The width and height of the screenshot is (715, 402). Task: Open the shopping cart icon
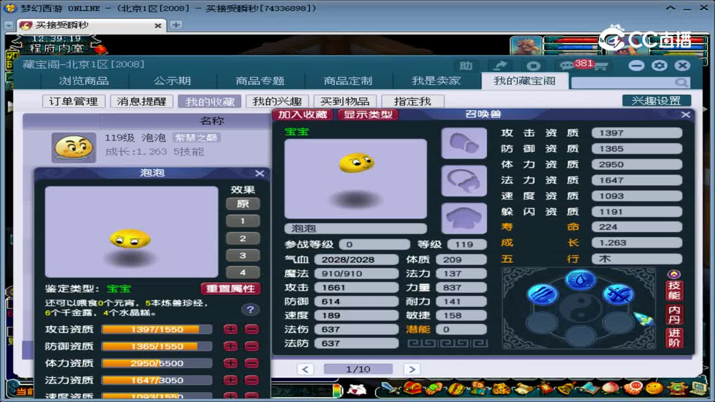click(x=600, y=66)
